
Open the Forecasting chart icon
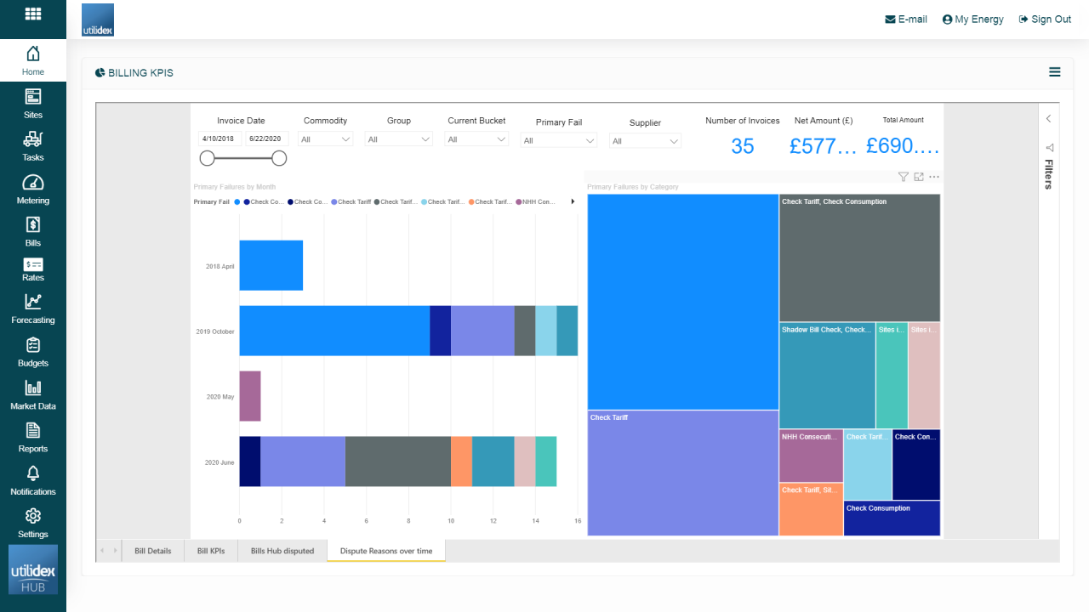click(32, 309)
